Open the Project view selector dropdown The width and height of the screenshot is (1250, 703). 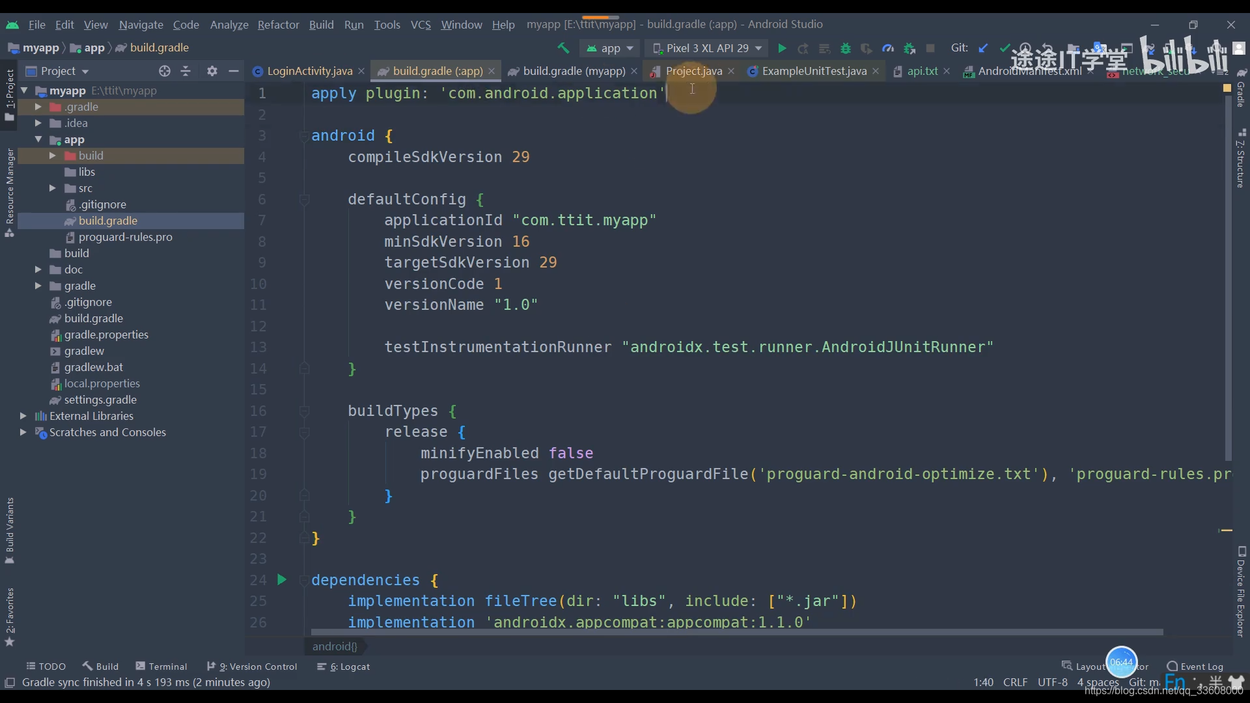pyautogui.click(x=57, y=71)
